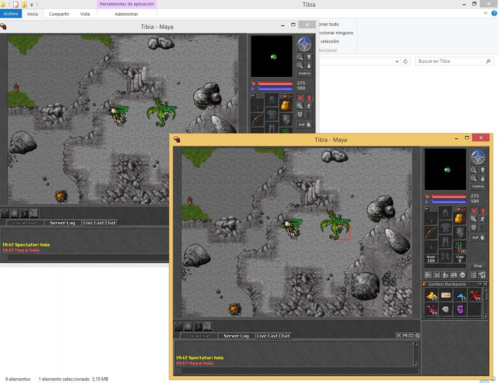Toggle expert mode E button in front window
The width and height of the screenshot is (504, 383).
[483, 228]
